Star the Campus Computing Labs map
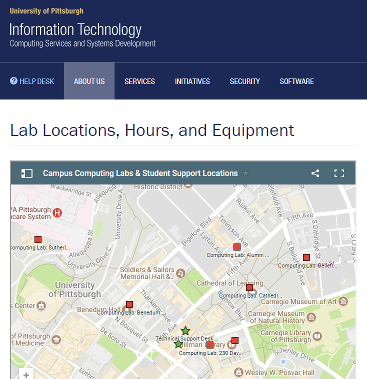This screenshot has width=367, height=379. click(245, 173)
